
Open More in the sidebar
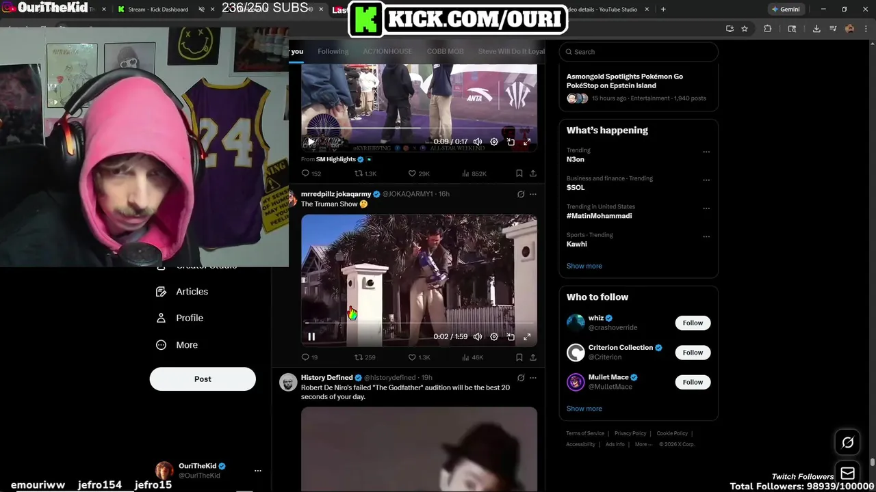tap(177, 345)
